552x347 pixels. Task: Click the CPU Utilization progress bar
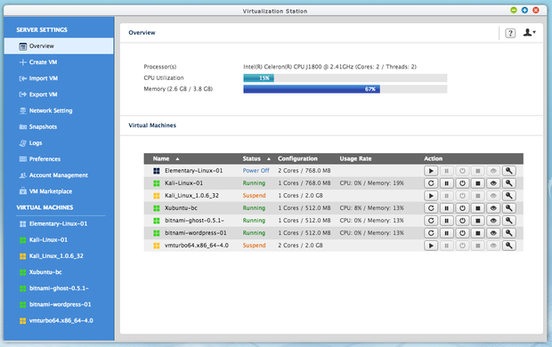(x=345, y=78)
